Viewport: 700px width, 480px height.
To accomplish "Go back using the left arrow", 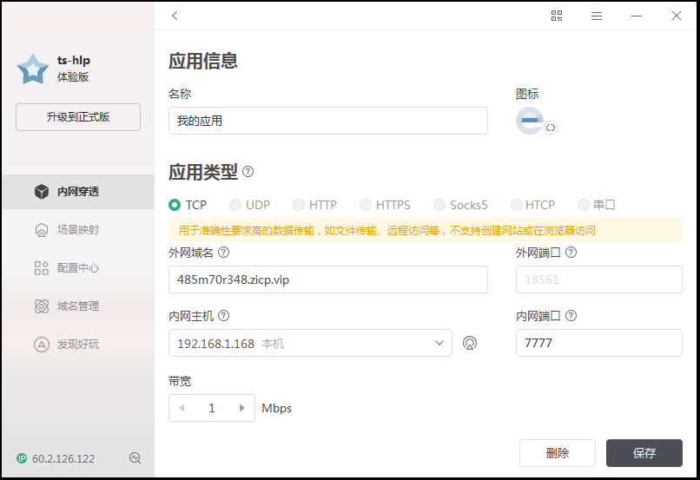I will click(x=175, y=16).
